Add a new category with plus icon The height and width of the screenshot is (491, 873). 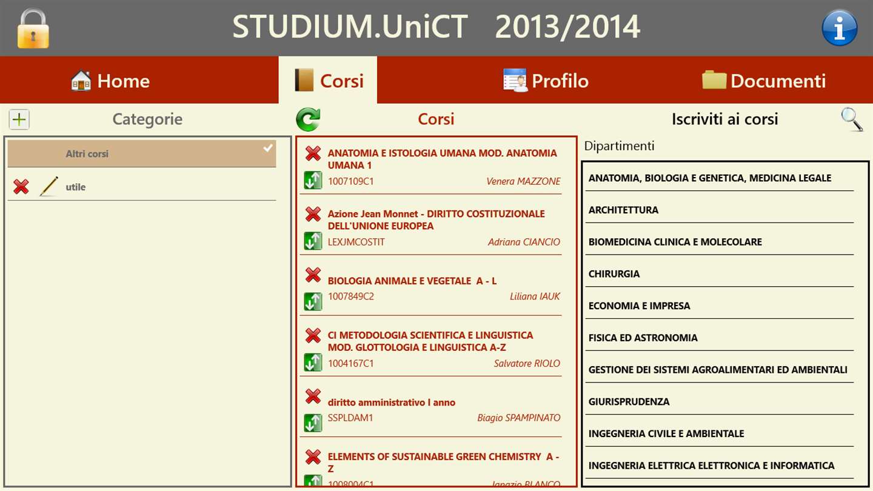tap(19, 119)
